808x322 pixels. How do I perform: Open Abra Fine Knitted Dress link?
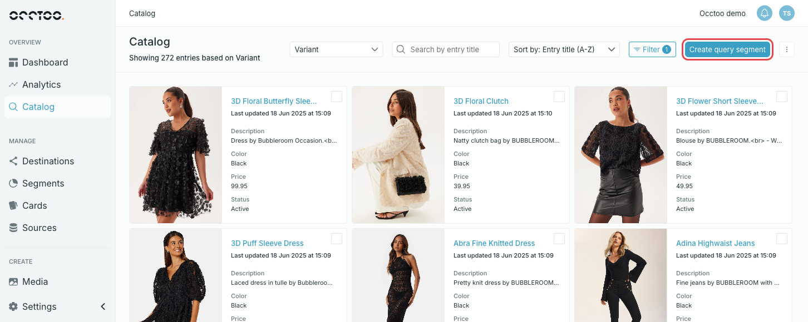[x=494, y=243]
